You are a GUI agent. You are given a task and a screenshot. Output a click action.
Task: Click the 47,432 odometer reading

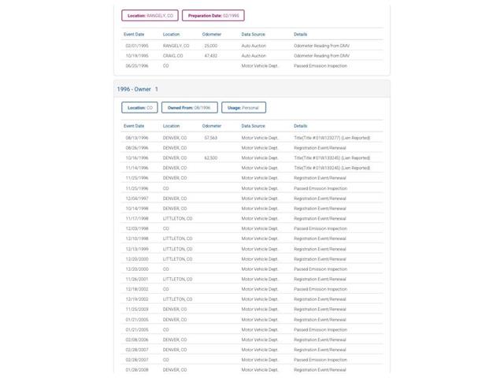[x=210, y=56]
